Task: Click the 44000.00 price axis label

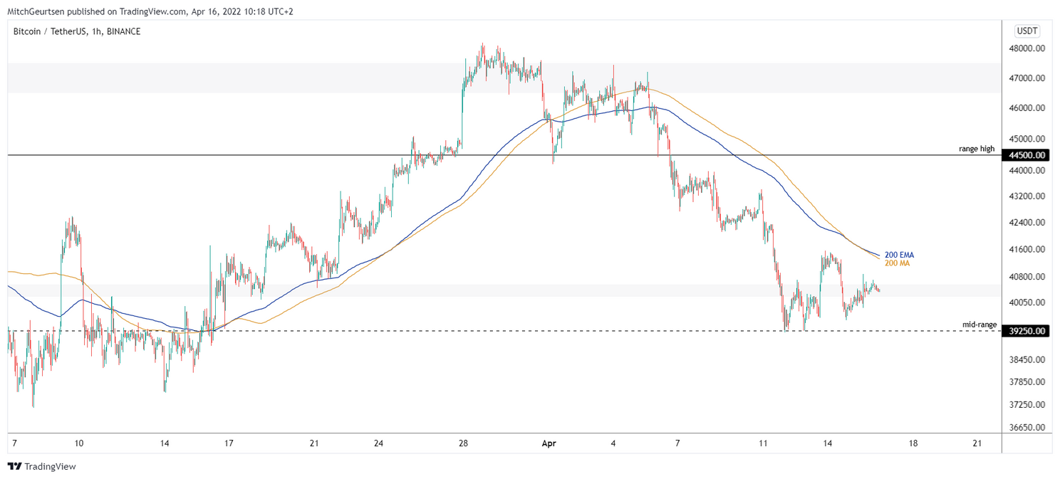Action: [x=1028, y=171]
